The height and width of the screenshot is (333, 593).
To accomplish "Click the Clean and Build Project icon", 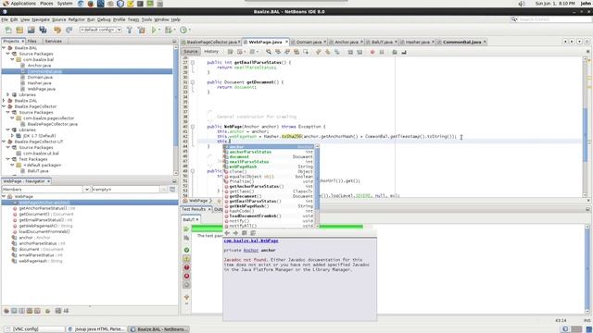I will pos(142,30).
